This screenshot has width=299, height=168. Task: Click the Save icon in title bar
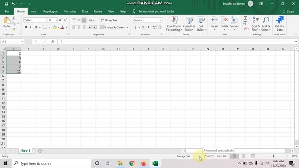point(6,4)
